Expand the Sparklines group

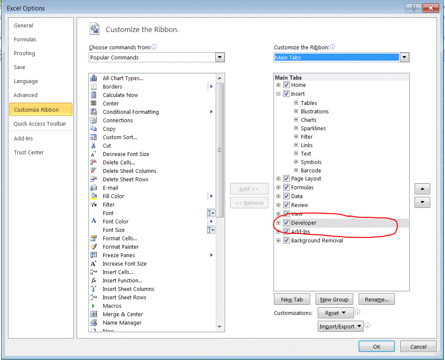pyautogui.click(x=296, y=128)
